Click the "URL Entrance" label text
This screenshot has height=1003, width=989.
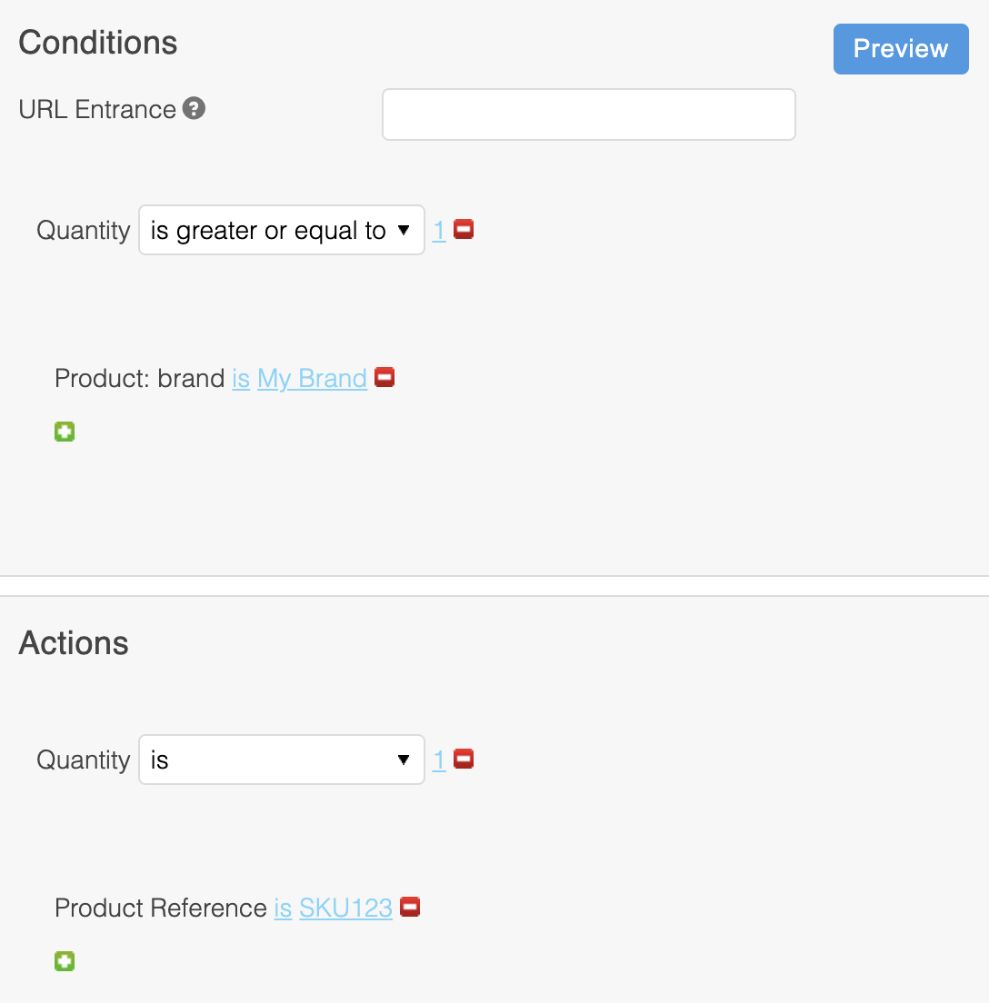[97, 110]
